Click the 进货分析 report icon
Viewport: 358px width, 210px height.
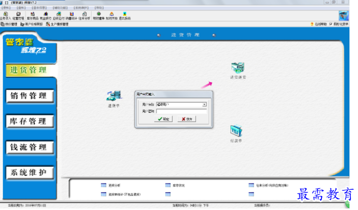pyautogui.click(x=103, y=185)
